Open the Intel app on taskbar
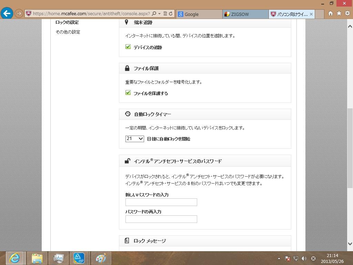Viewport: 353px width, 265px height. pos(79,258)
